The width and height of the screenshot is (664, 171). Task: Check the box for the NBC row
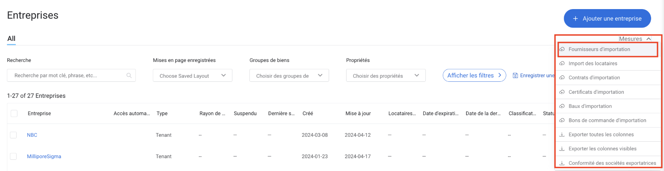click(13, 135)
